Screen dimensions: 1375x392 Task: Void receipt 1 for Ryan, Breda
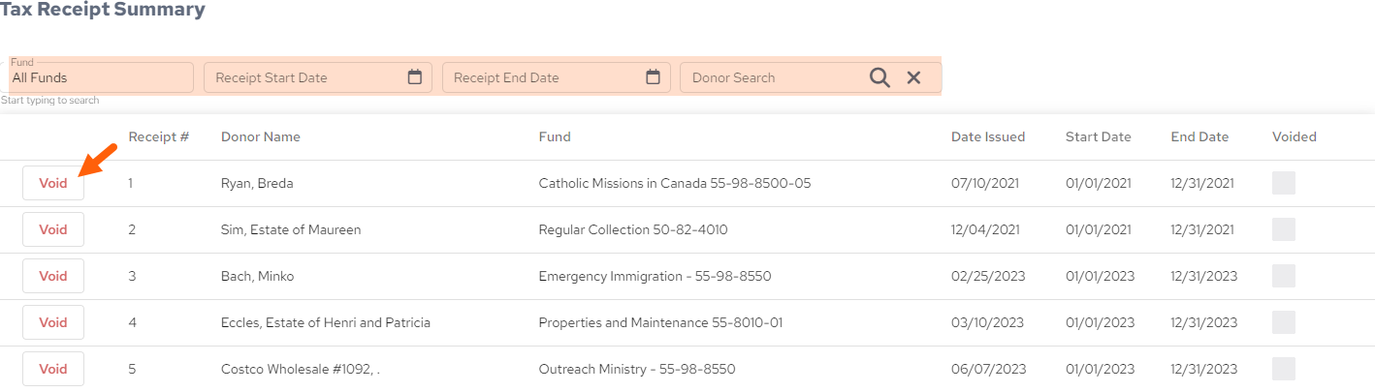pyautogui.click(x=53, y=183)
